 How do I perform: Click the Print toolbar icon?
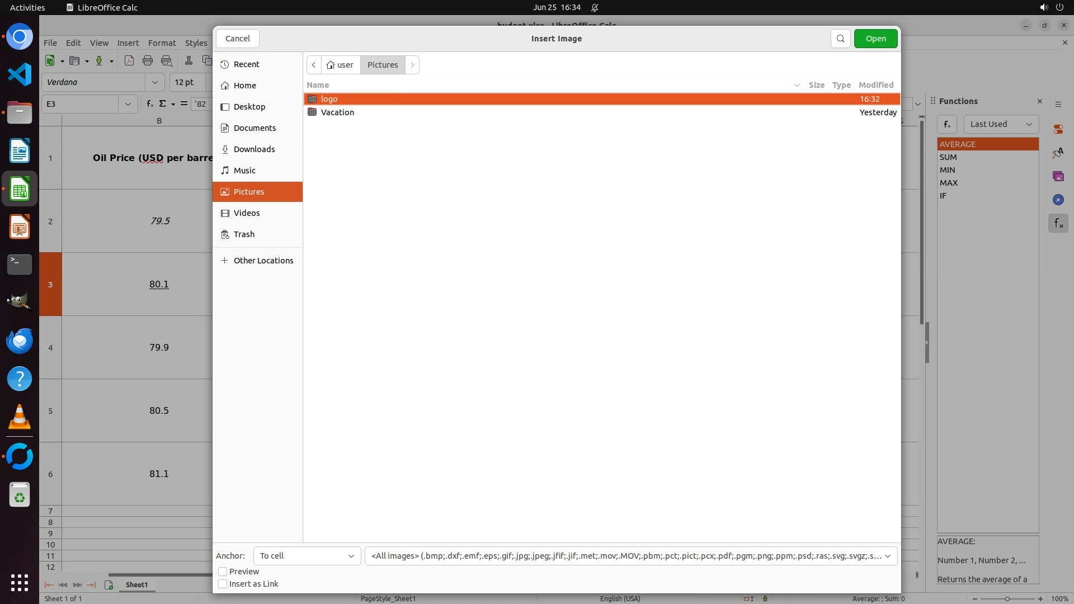[148, 61]
